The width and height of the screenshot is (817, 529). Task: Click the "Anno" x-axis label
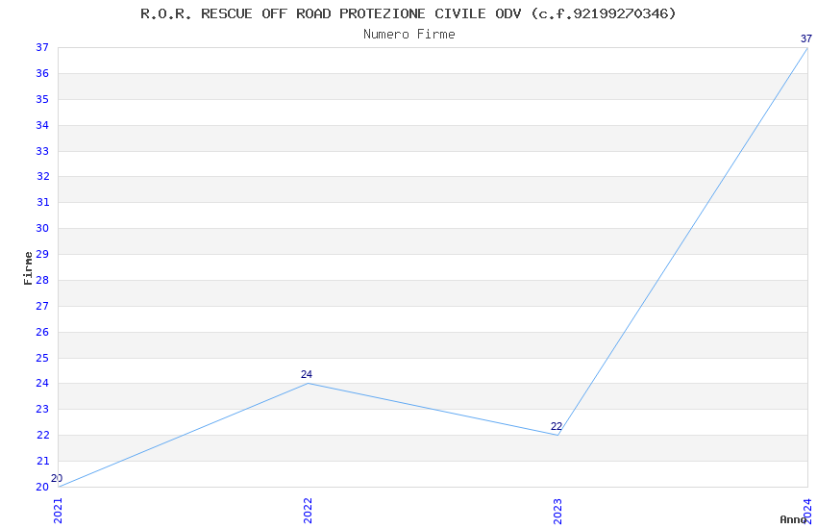point(792,519)
